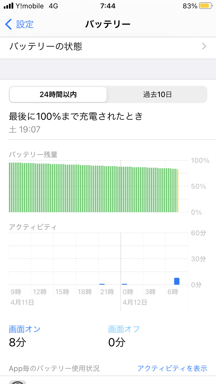216x384 pixels.
Task: Tap the 画面オン 8分 stat
Action: point(25,336)
